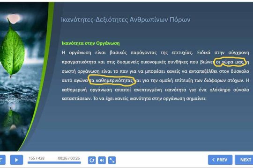253x168 pixels.
Task: Click slide title Ικανότητες-Δεξιότητες Ανθρωπίνων Πόρων
Action: pos(126,20)
